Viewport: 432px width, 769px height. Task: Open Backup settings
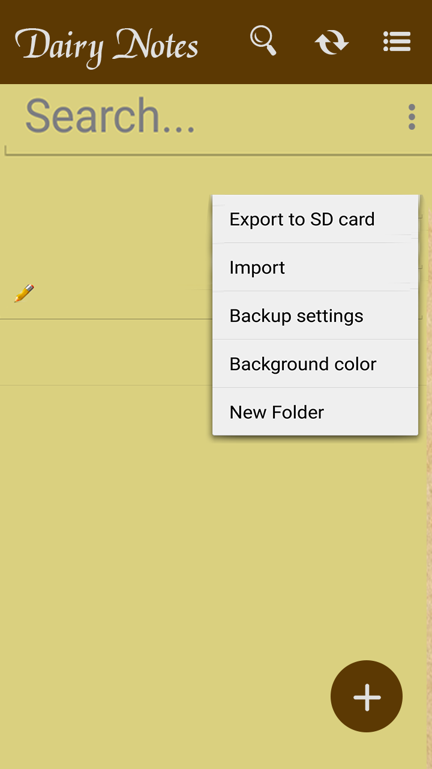[x=296, y=315]
